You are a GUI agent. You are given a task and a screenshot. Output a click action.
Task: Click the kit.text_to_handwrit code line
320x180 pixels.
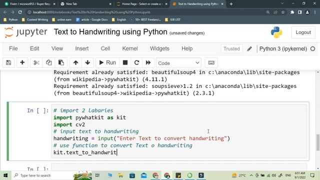point(85,152)
